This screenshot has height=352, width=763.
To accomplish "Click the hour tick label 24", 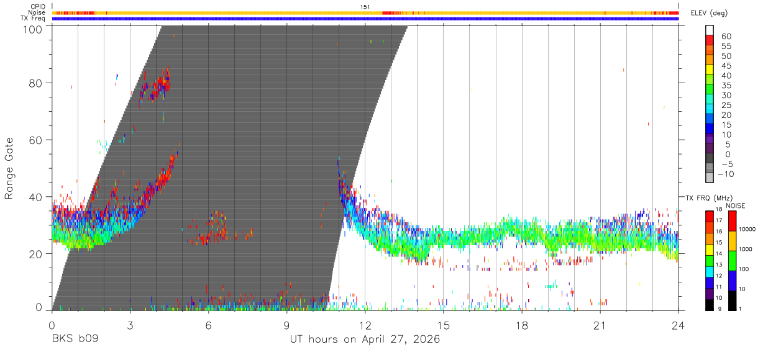I will tap(678, 326).
